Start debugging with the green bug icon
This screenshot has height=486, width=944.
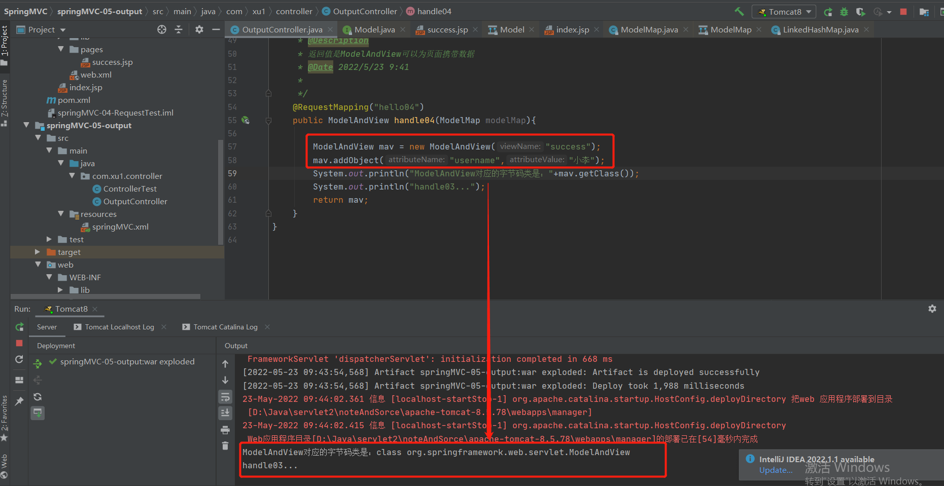point(844,12)
